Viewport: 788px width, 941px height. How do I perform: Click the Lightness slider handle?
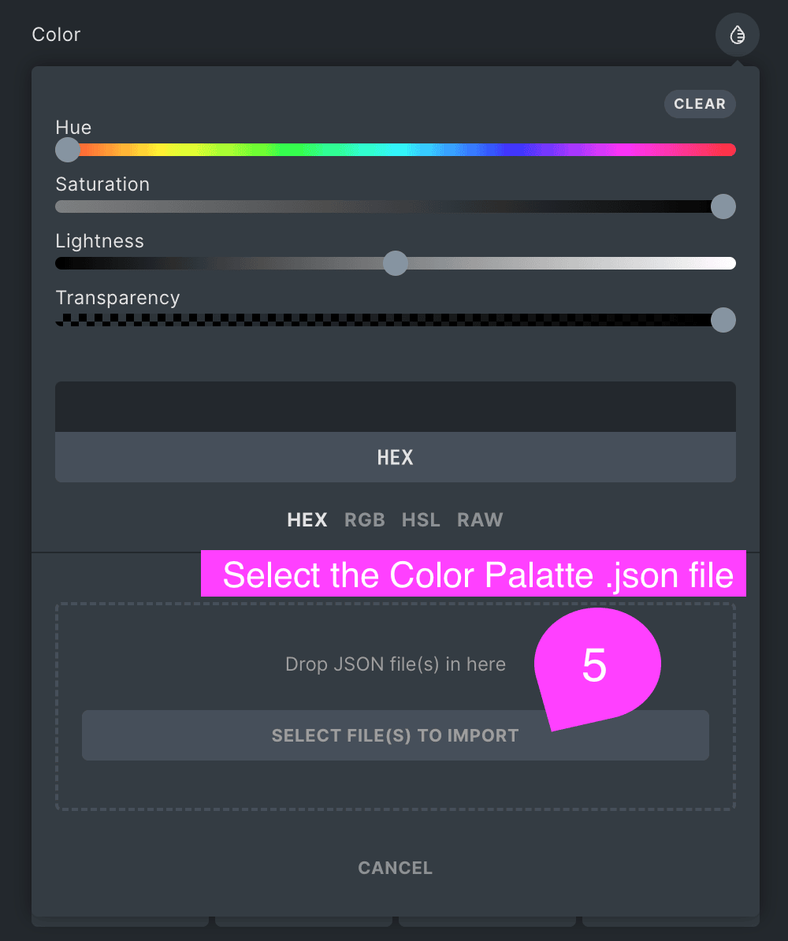click(x=396, y=263)
